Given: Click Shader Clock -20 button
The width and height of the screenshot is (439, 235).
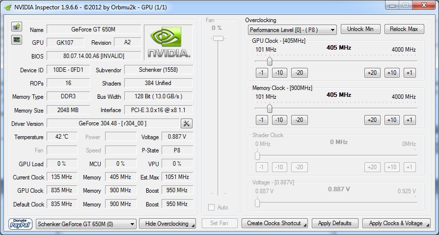Looking at the screenshot, I should coord(300,167).
